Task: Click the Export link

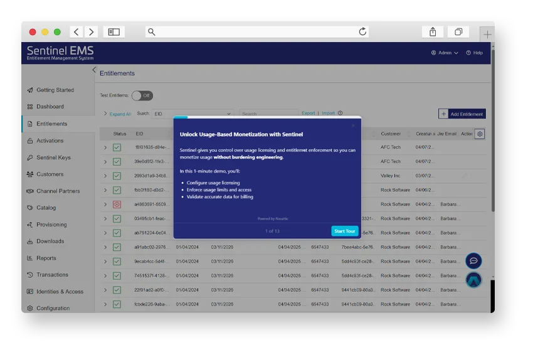Action: [x=309, y=113]
